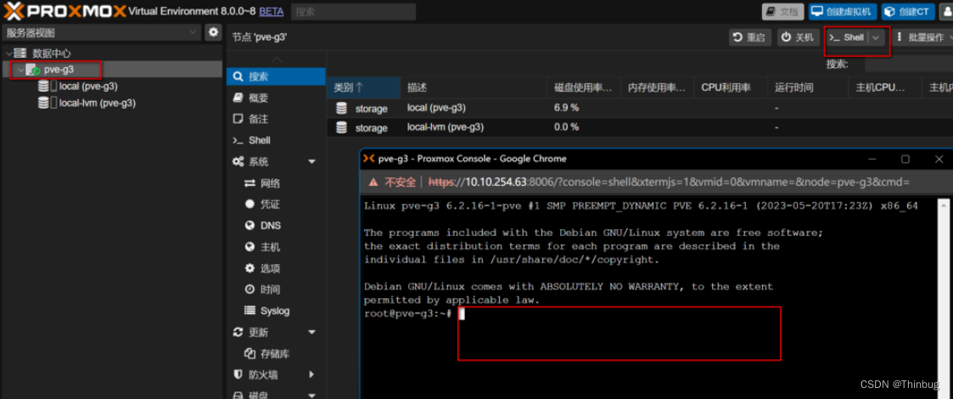Click the top 搜索 search field

click(x=353, y=12)
